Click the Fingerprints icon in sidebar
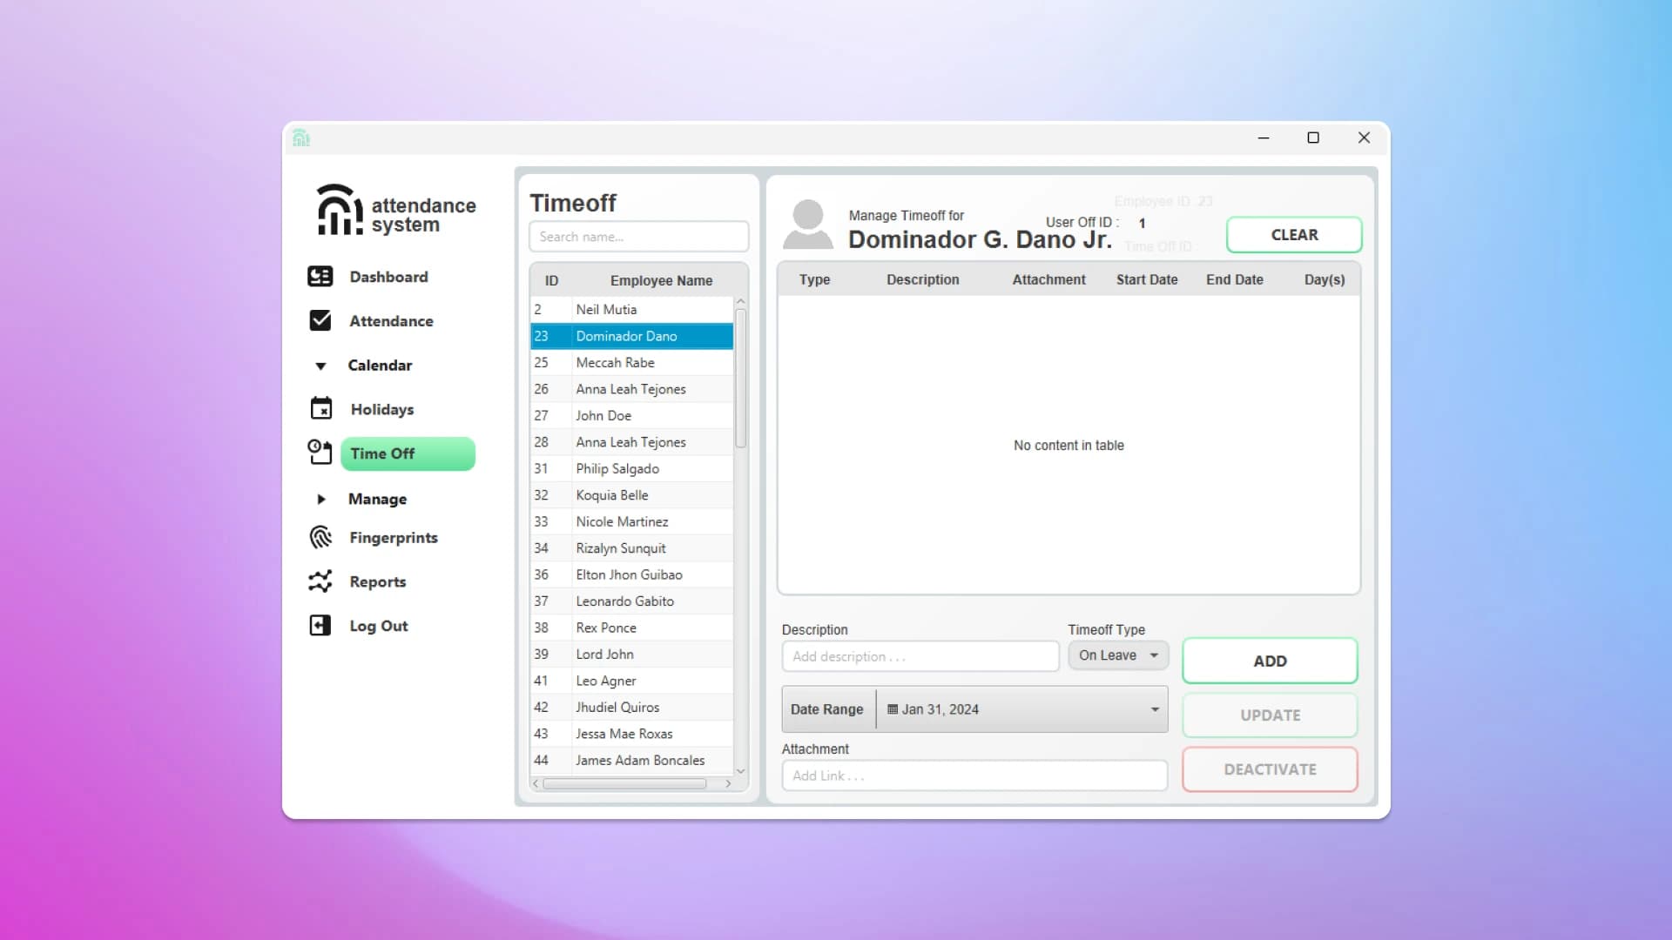The width and height of the screenshot is (1672, 940). point(320,537)
